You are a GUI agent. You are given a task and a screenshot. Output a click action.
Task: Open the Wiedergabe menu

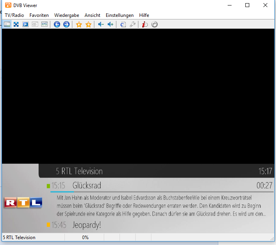(66, 15)
